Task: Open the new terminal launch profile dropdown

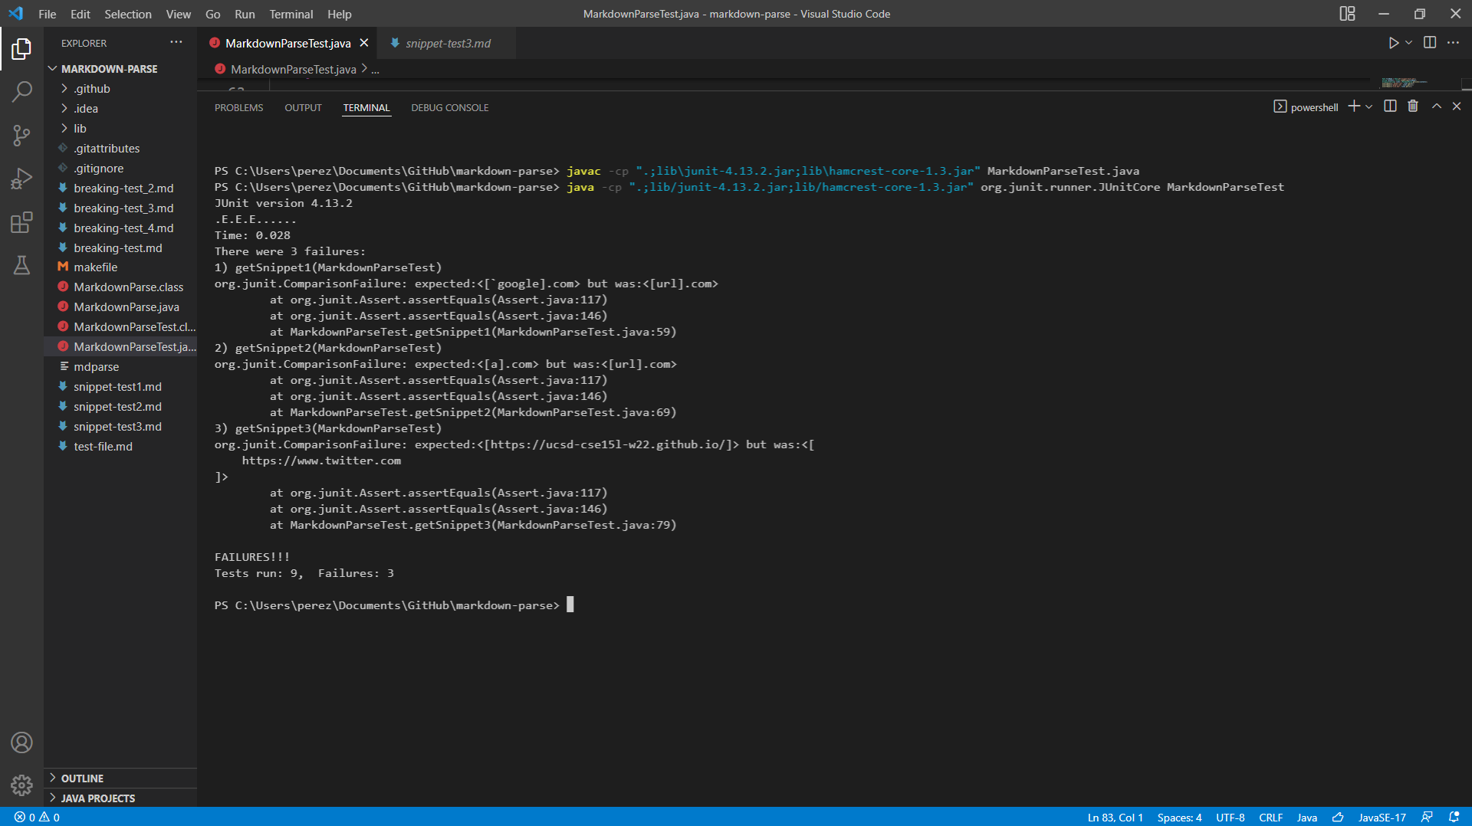Action: [1369, 107]
